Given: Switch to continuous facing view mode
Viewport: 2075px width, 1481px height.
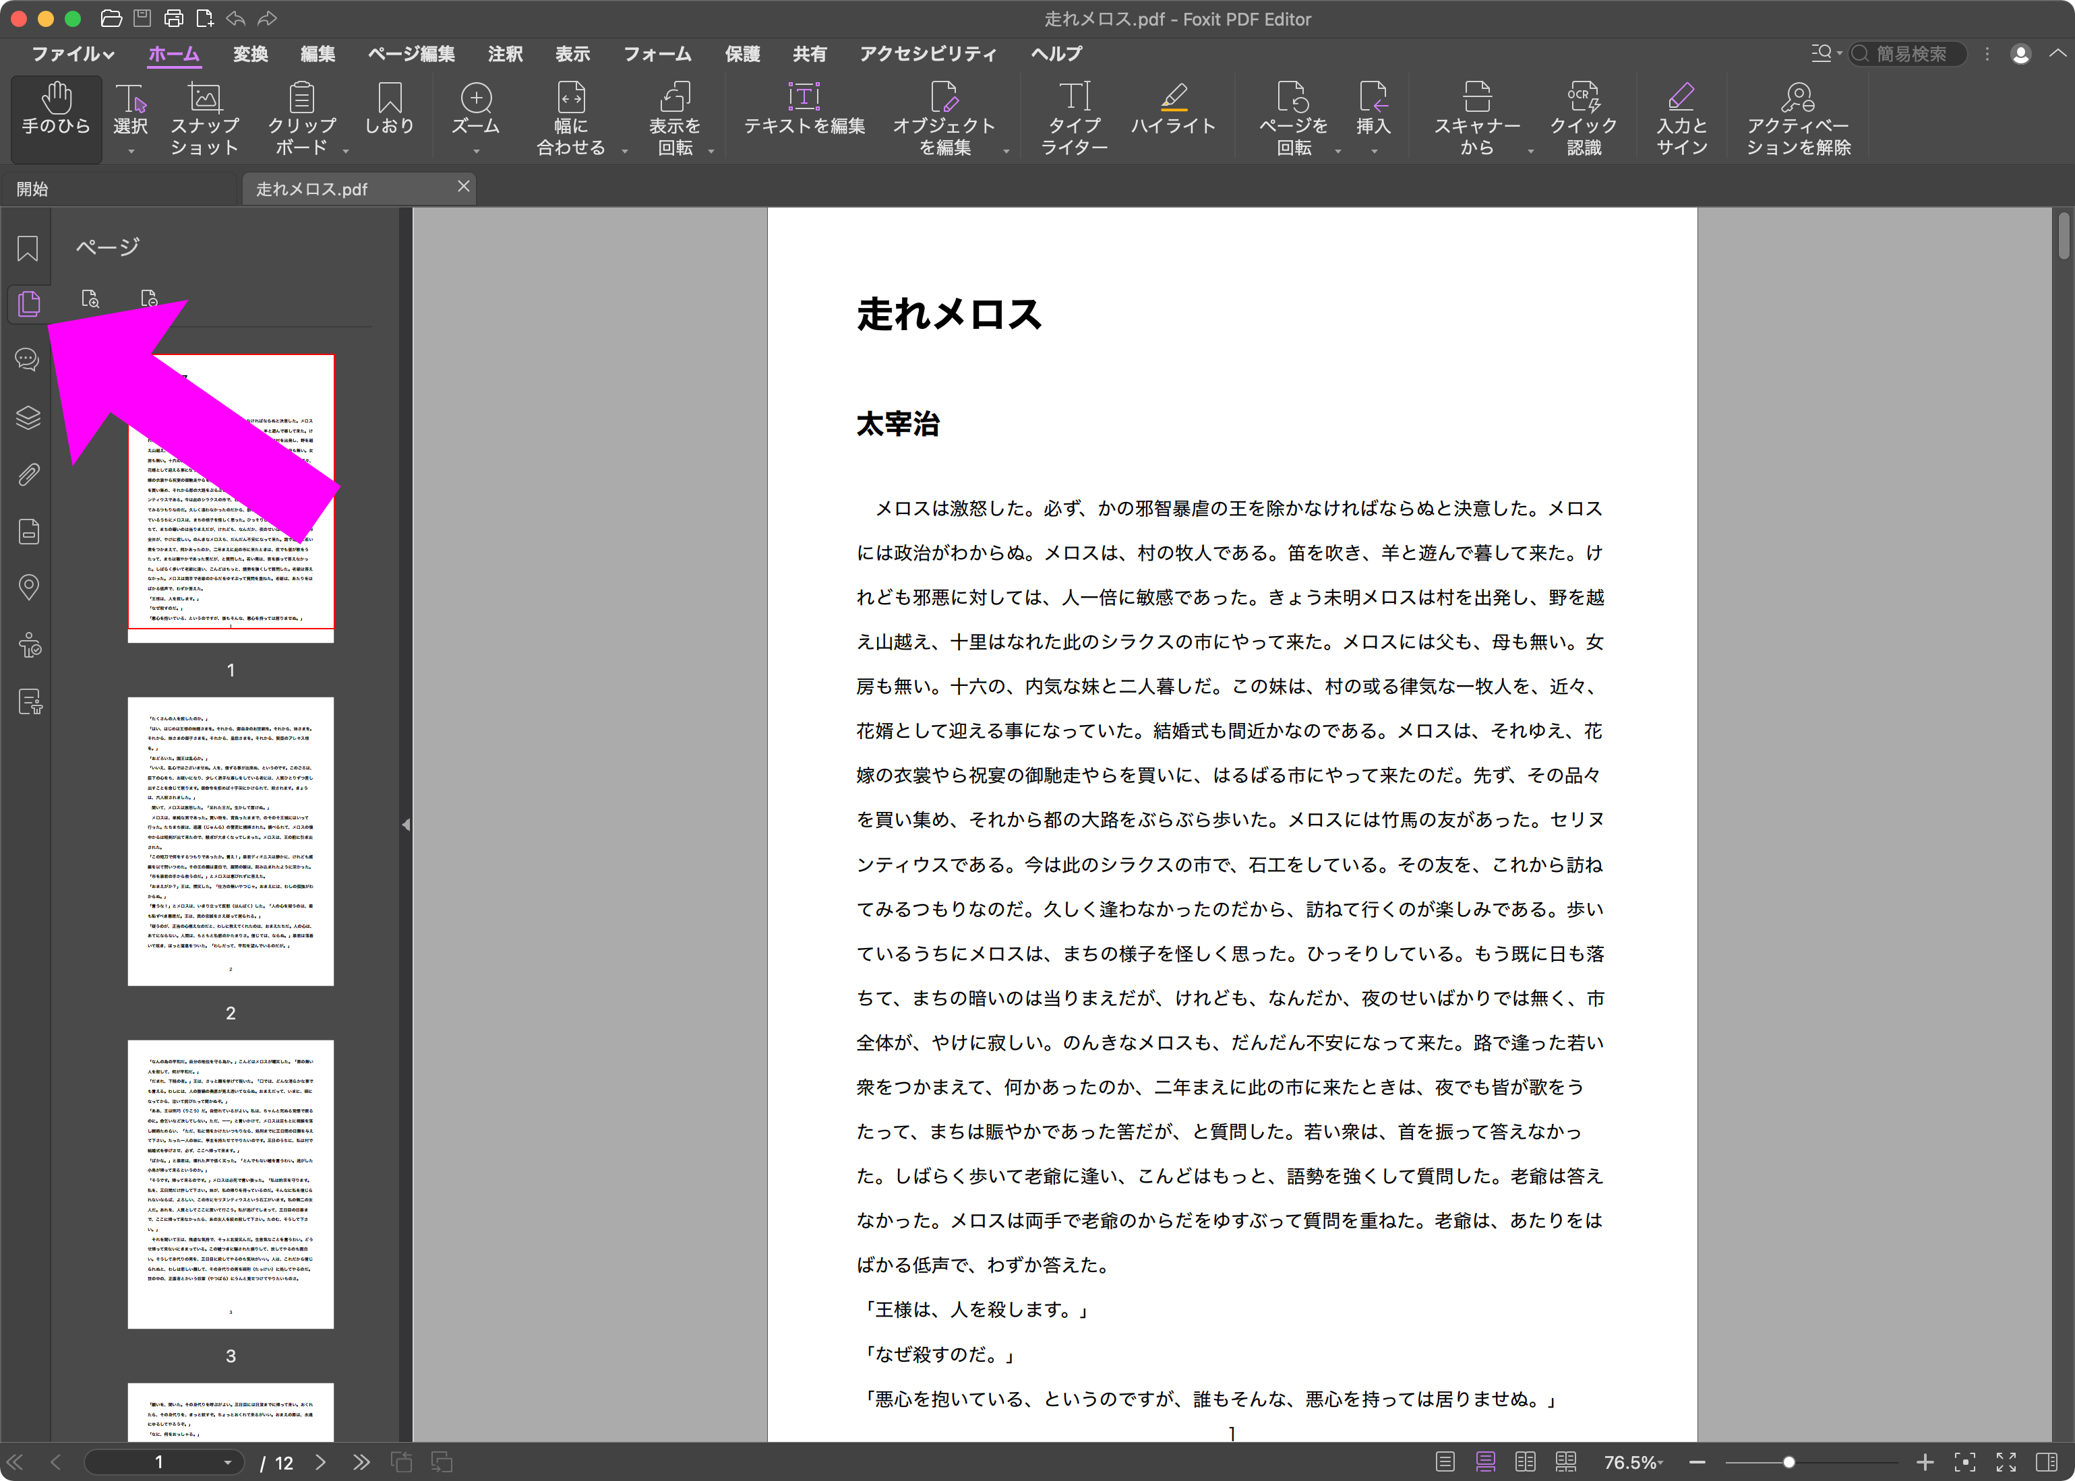Looking at the screenshot, I should pos(1566,1462).
